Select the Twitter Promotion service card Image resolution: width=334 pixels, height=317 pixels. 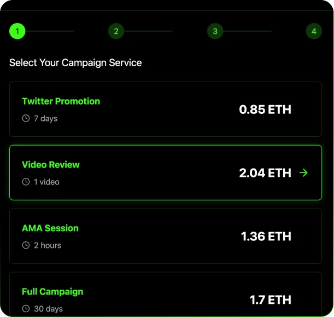coord(165,109)
